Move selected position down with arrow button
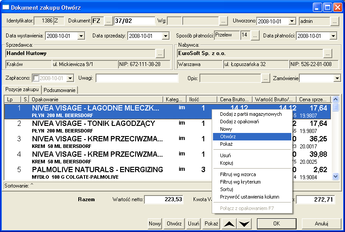This screenshot has height=232, width=345. tap(244, 224)
